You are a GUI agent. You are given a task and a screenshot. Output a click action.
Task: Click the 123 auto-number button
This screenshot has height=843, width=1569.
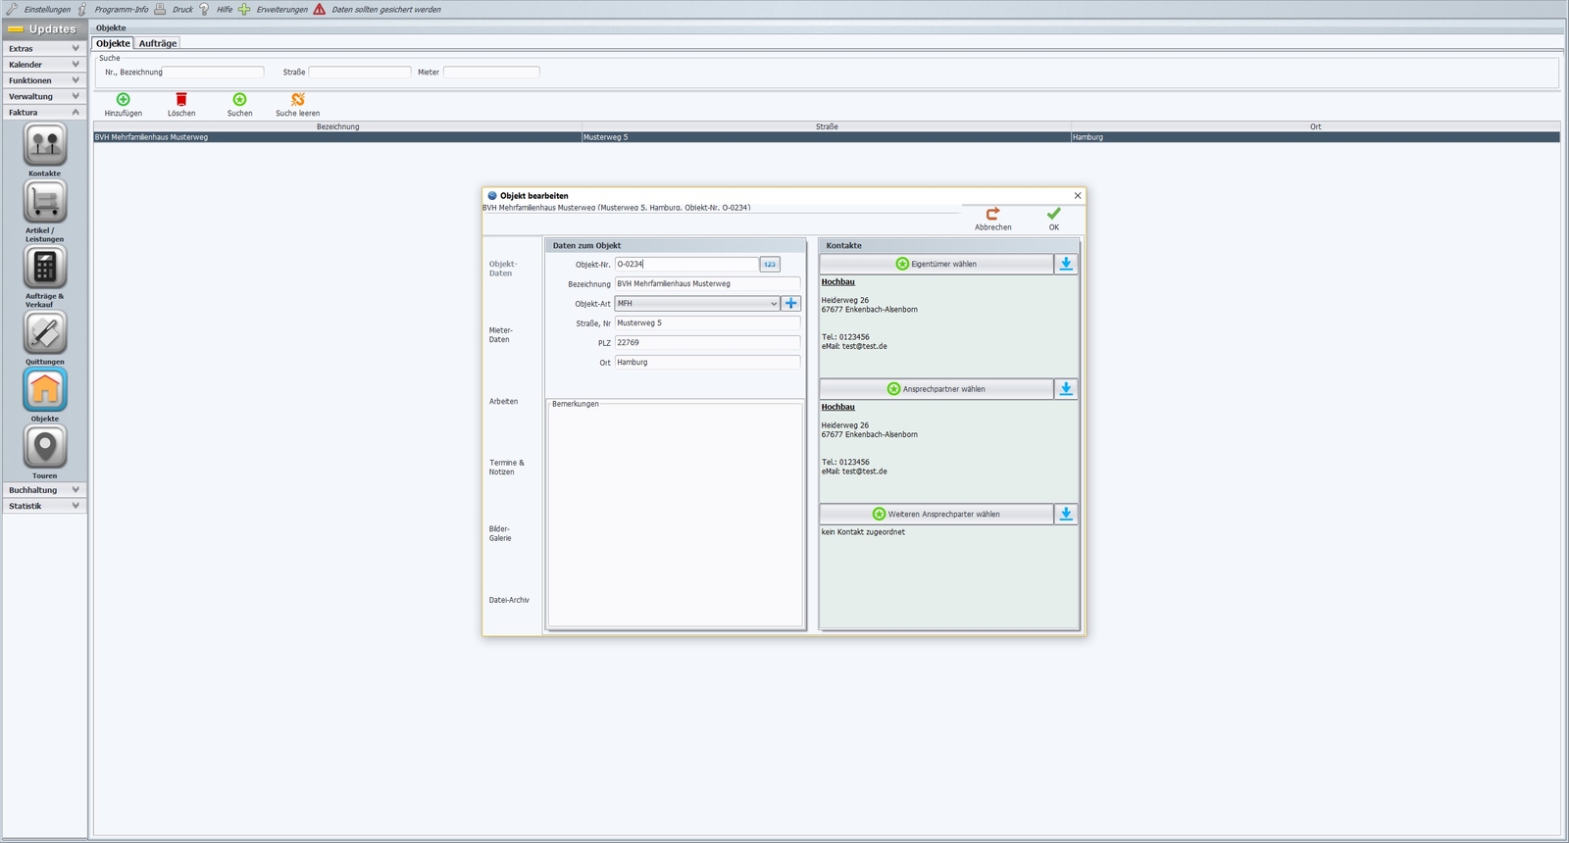(770, 265)
